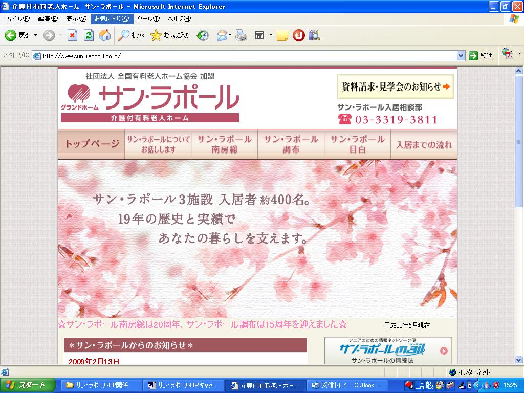Click the Edit with Word icon
The width and height of the screenshot is (524, 393).
point(259,35)
